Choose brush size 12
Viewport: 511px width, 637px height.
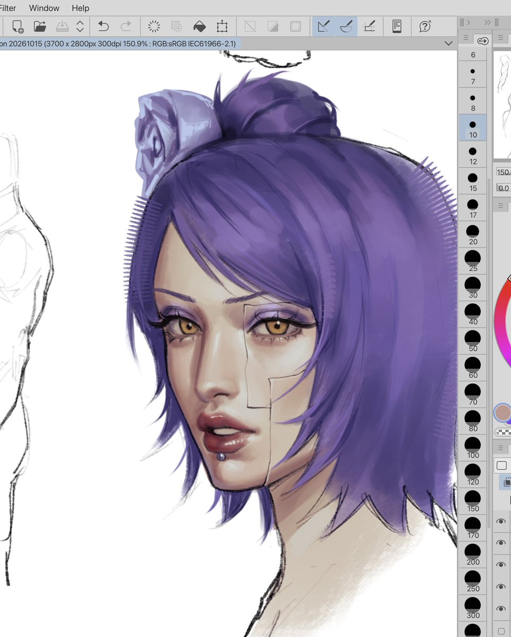coord(473,154)
